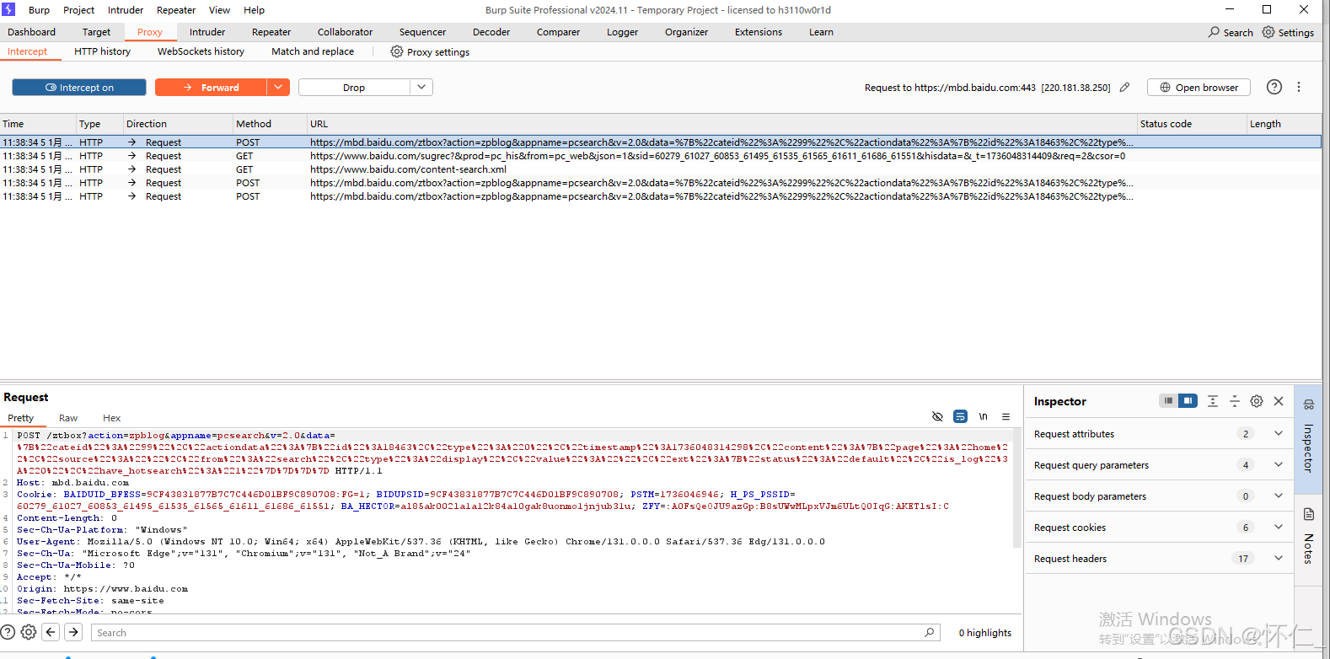1330x659 pixels.
Task: Open the Drop dropdown arrow
Action: 421,87
